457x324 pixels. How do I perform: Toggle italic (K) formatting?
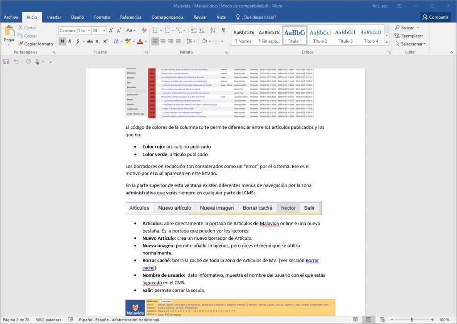click(70, 41)
